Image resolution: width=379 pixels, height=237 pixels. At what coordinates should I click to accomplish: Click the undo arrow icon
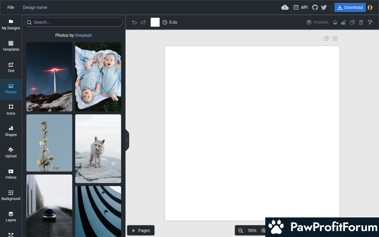[134, 22]
